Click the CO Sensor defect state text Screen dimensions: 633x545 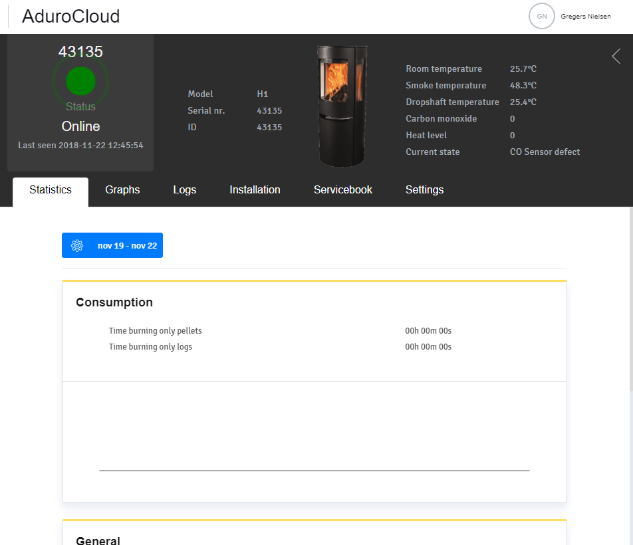pyautogui.click(x=545, y=152)
